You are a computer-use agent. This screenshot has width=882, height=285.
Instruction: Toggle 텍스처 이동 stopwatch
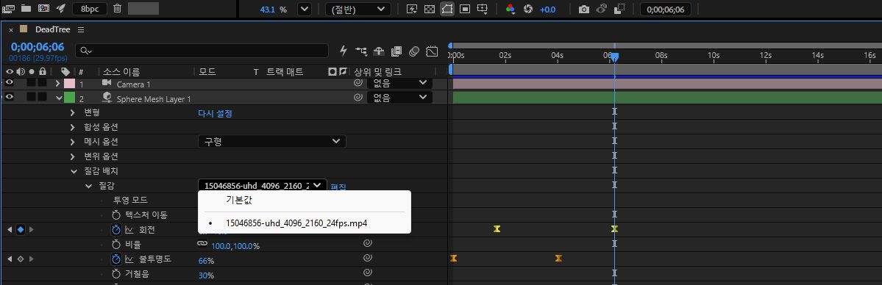[x=116, y=214]
